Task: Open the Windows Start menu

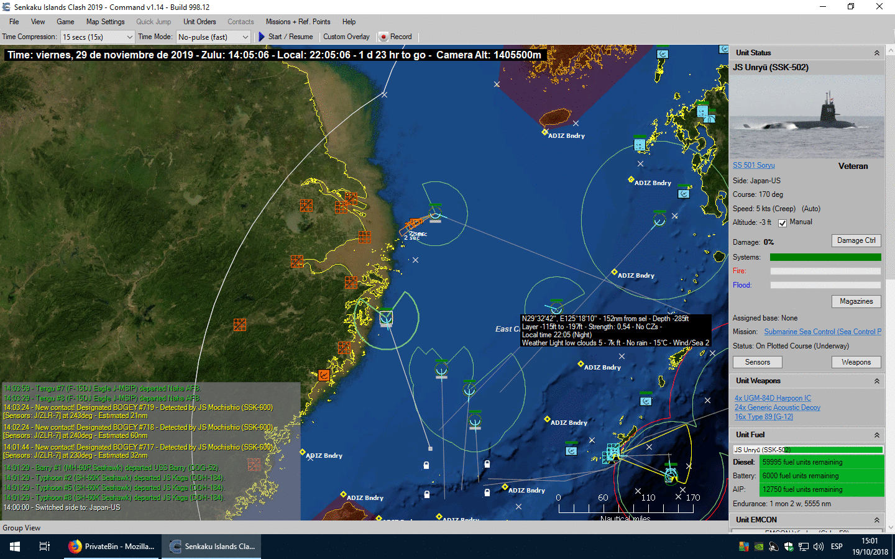Action: click(15, 547)
